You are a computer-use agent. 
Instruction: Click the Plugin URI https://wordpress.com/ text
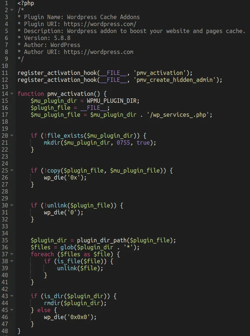click(80, 24)
